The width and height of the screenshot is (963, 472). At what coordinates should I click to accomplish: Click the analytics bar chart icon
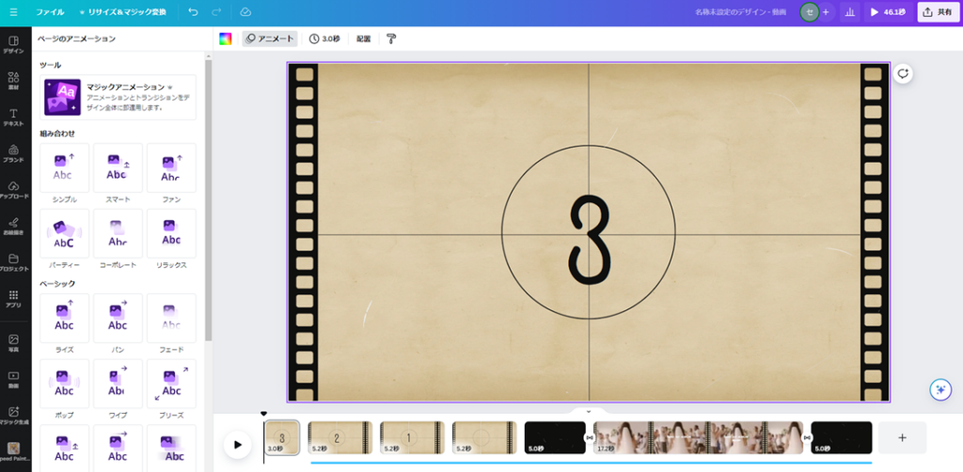(x=850, y=12)
